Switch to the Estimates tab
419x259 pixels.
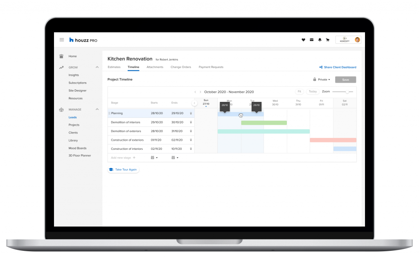pos(114,67)
